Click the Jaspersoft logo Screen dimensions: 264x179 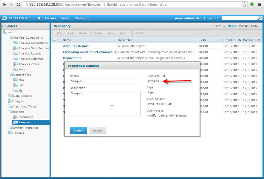[16, 18]
